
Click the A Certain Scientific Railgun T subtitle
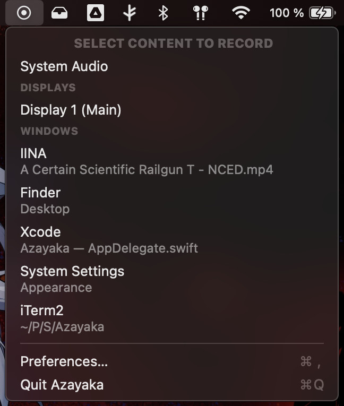coord(147,170)
